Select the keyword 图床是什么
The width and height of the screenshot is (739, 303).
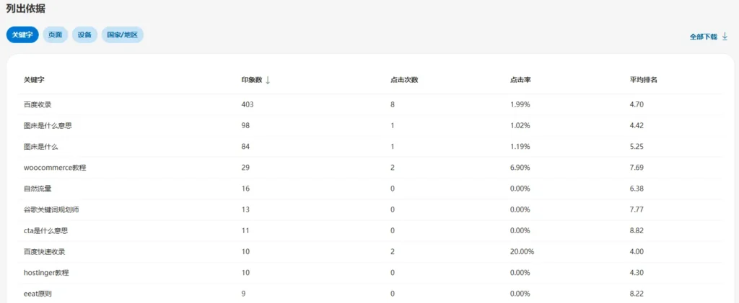[x=40, y=147]
